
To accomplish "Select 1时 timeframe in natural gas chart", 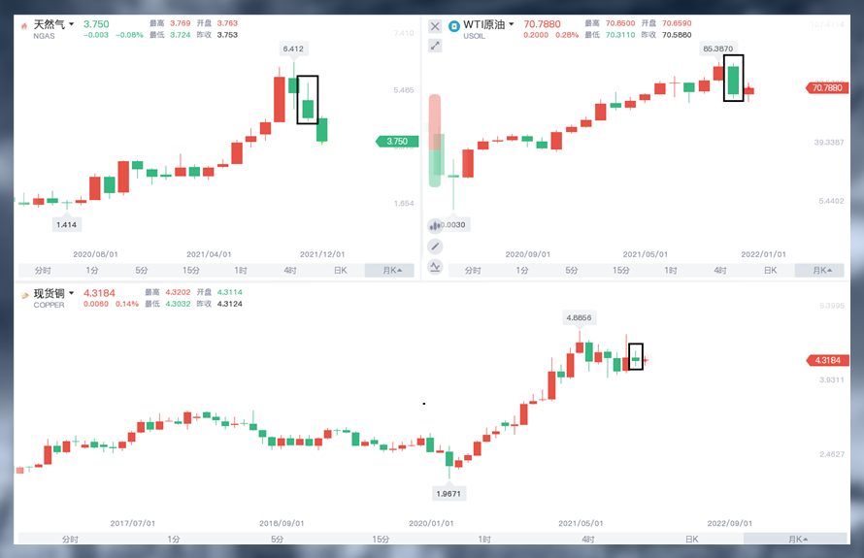I will pos(241,271).
